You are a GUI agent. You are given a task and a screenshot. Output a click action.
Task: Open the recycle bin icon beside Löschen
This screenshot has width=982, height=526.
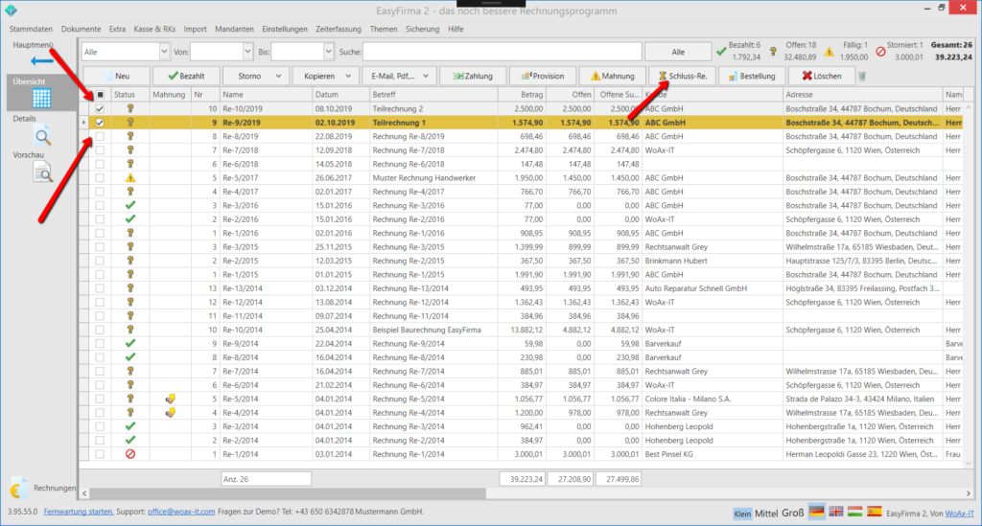click(862, 77)
